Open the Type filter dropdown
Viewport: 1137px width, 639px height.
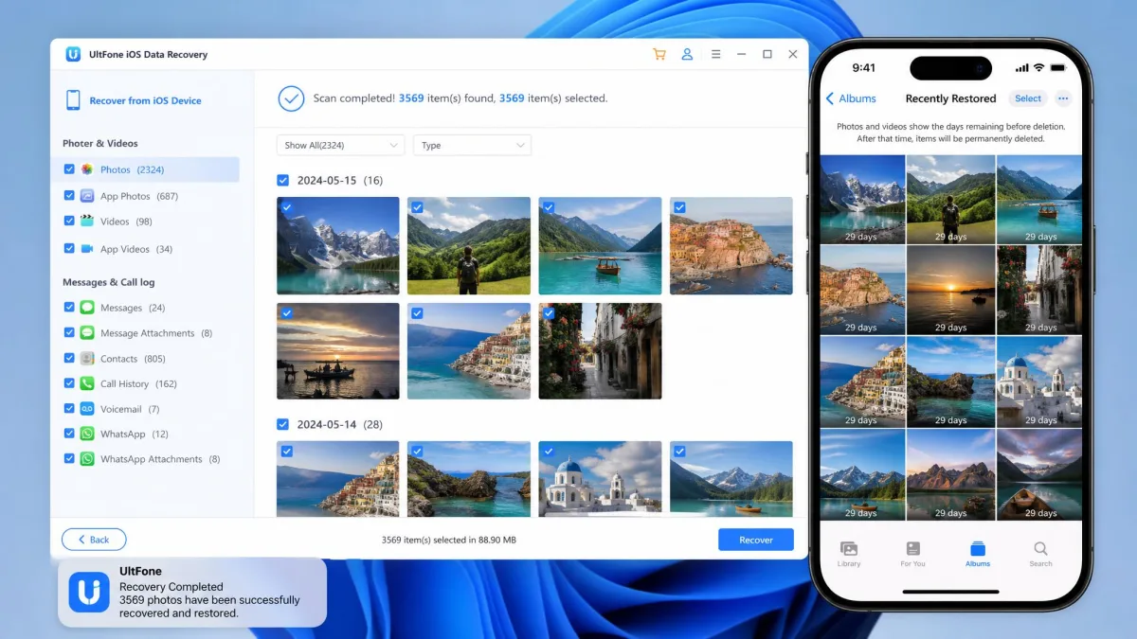[472, 145]
